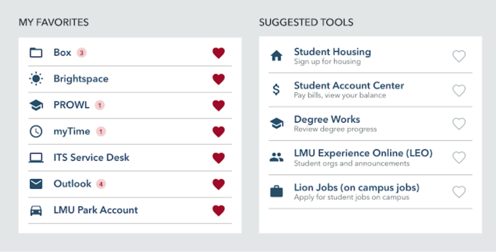The width and height of the screenshot is (496, 252).
Task: Open Student Account Center
Action: [349, 85]
